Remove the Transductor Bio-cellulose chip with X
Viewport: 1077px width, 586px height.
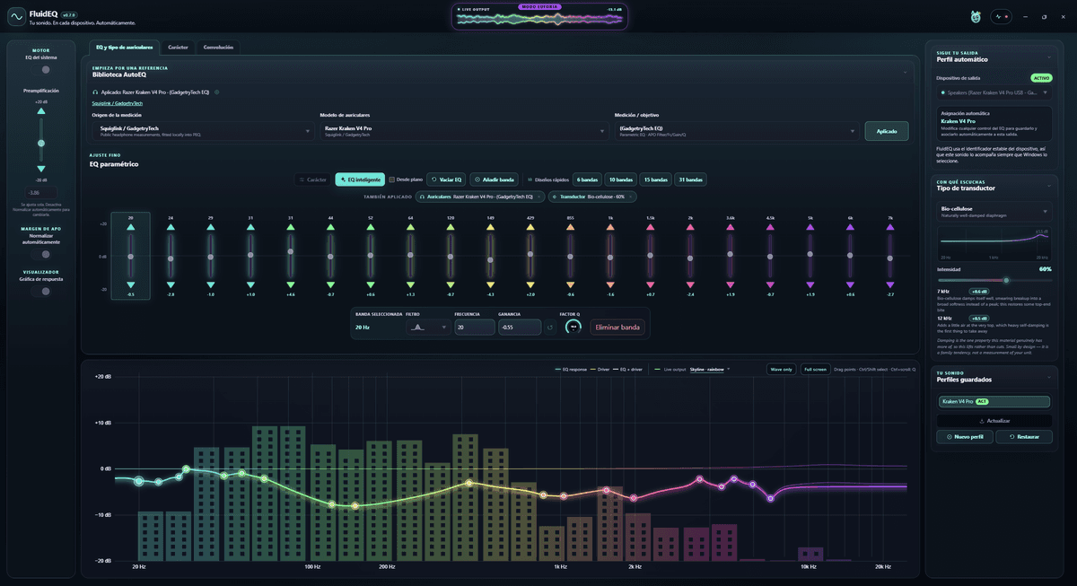[x=631, y=197]
